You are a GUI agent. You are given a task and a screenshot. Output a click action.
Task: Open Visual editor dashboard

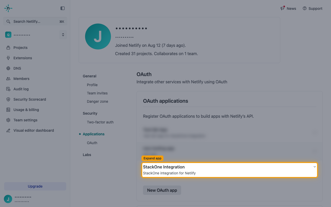(x=34, y=130)
